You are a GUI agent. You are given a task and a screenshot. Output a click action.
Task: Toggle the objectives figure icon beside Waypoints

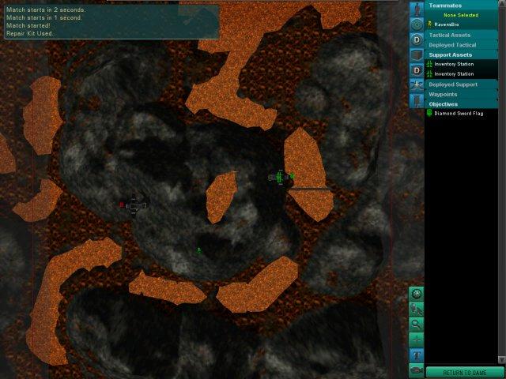(417, 100)
